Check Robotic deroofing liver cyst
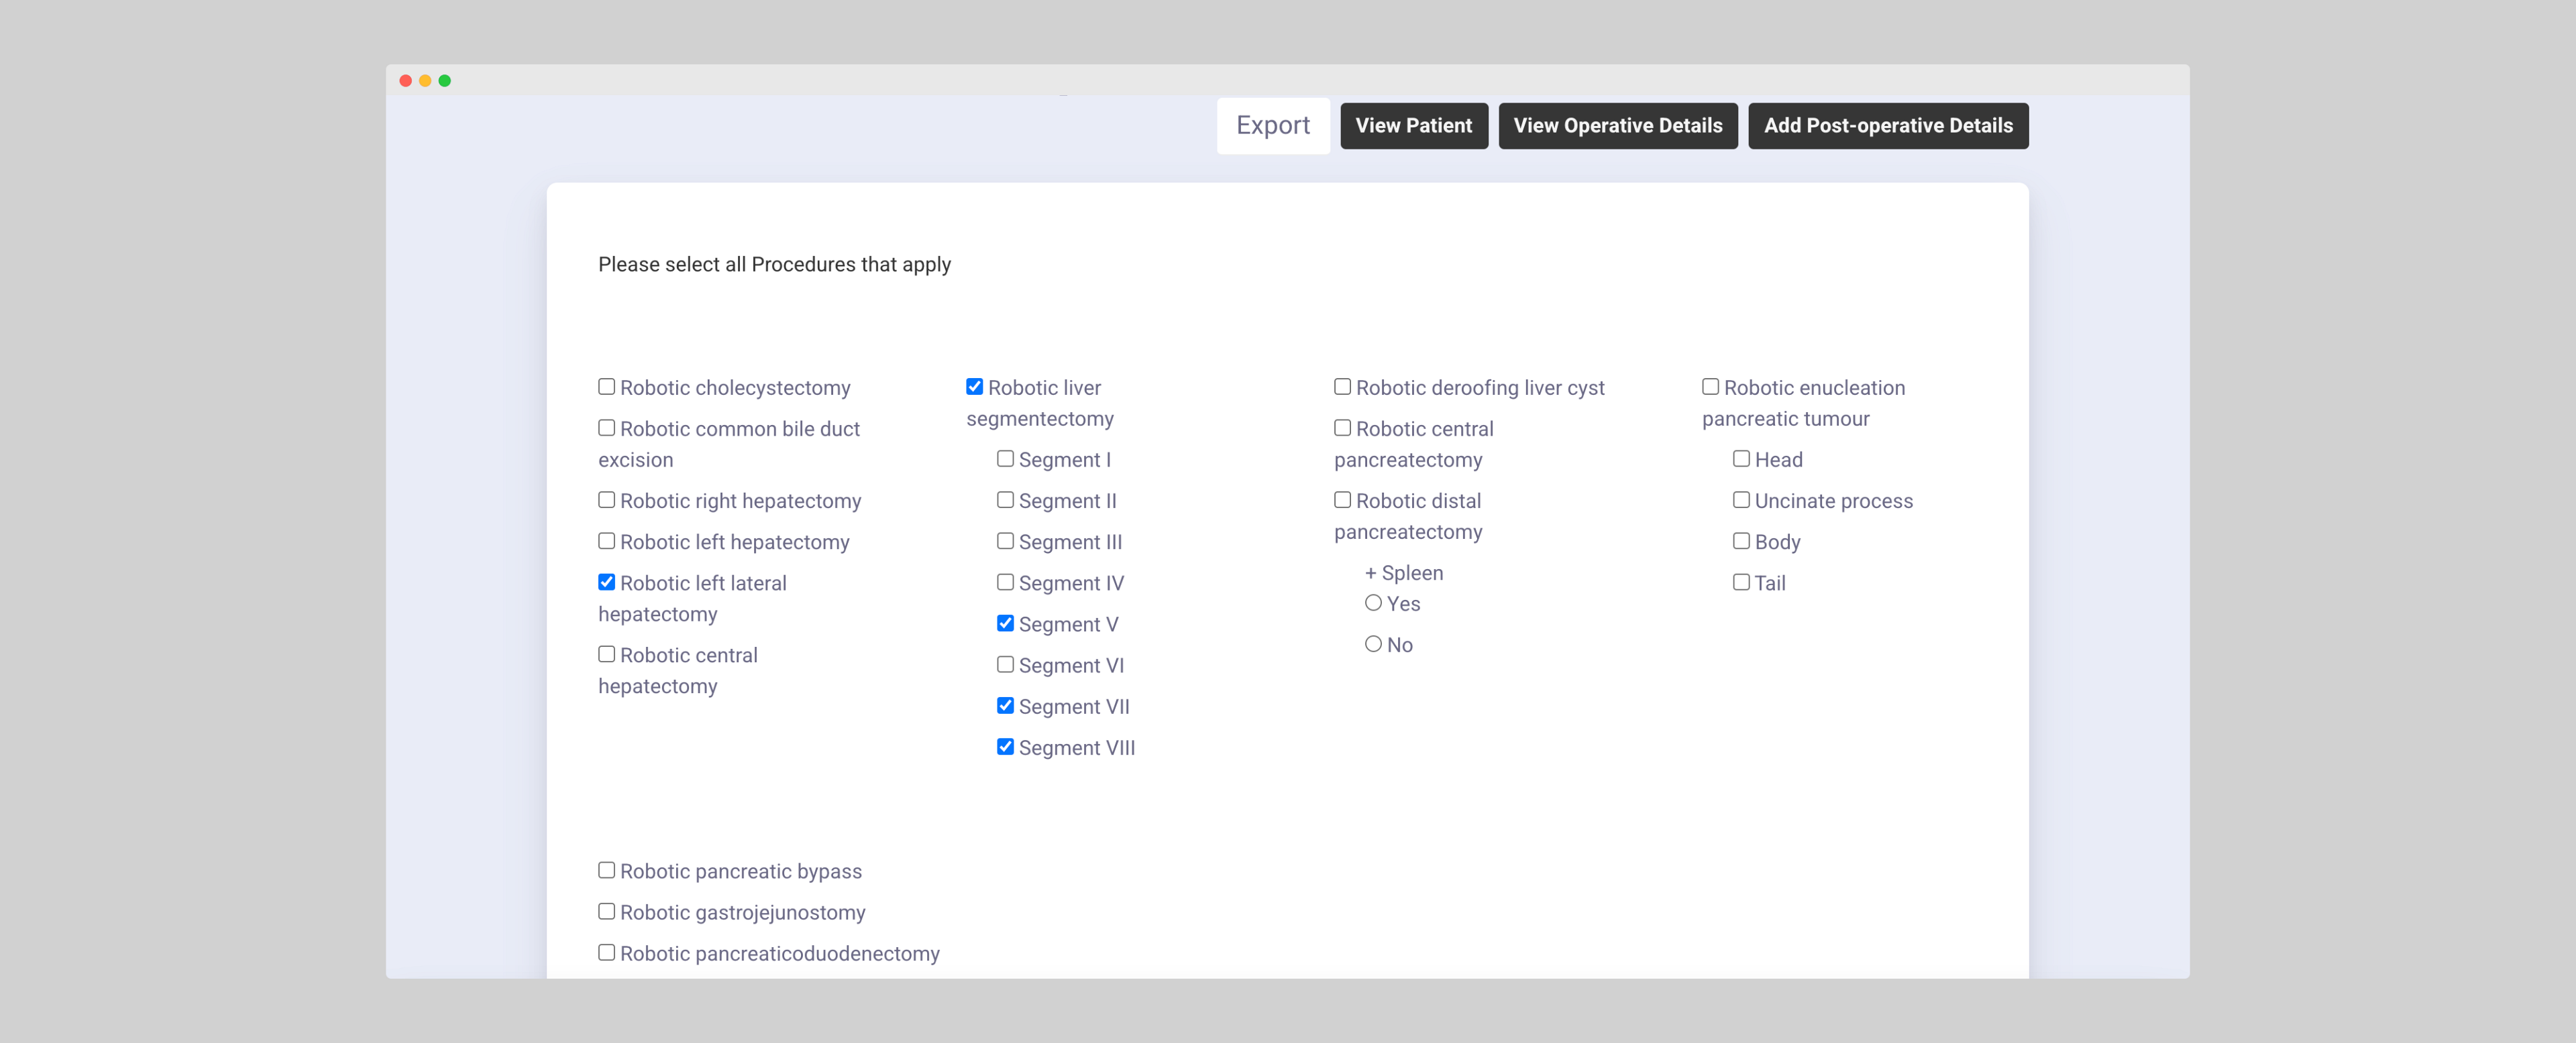 1342,387
